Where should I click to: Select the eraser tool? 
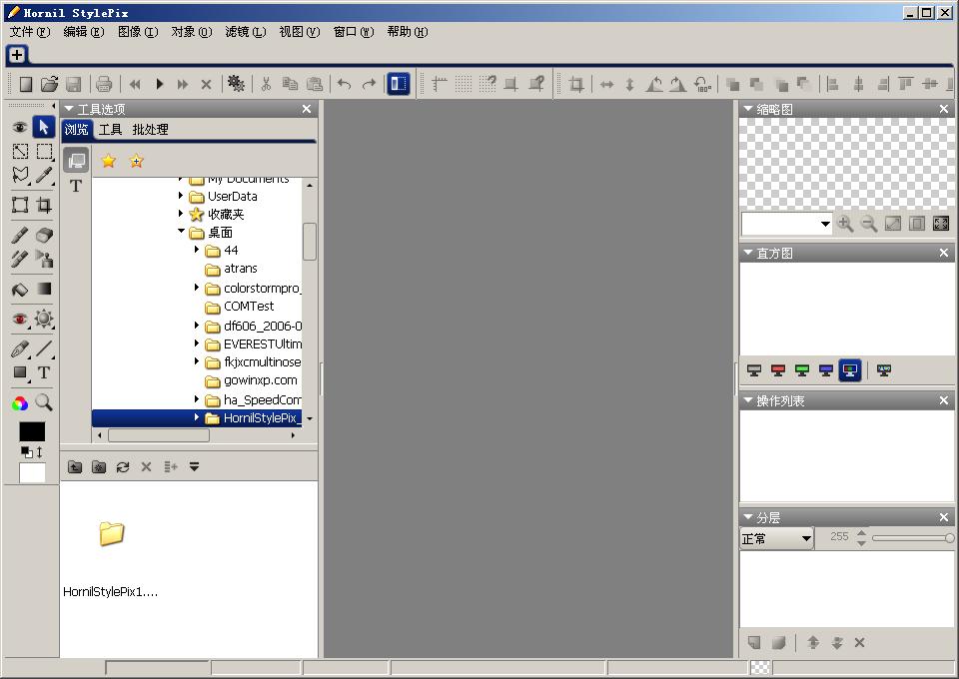tap(44, 235)
